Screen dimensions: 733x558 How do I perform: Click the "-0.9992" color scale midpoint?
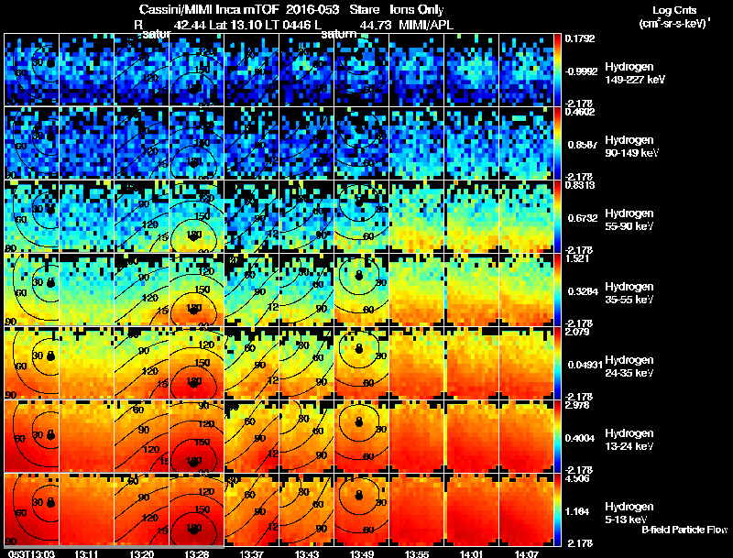point(581,71)
